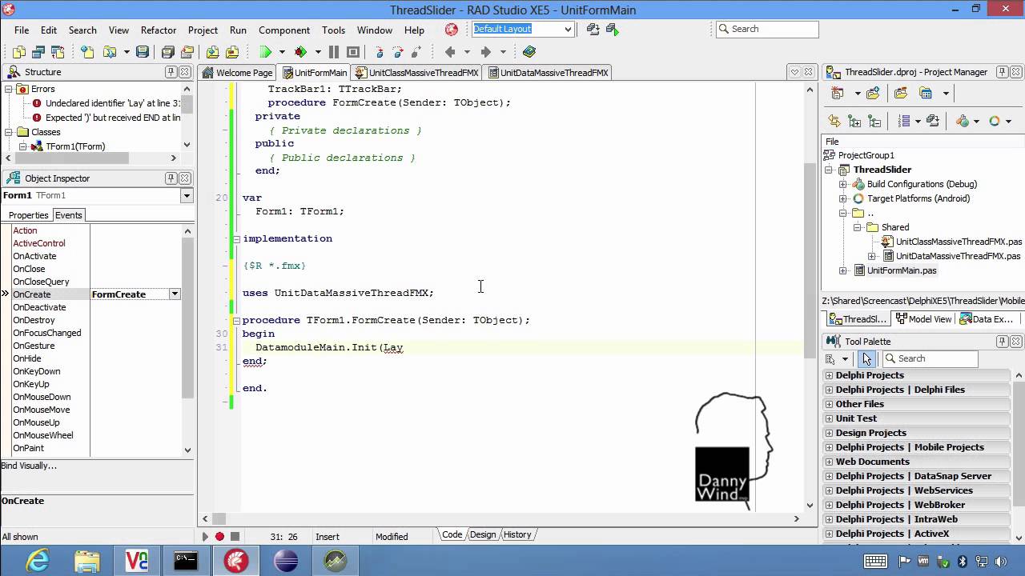Expand the Target Platforms (Android) node

coord(842,198)
